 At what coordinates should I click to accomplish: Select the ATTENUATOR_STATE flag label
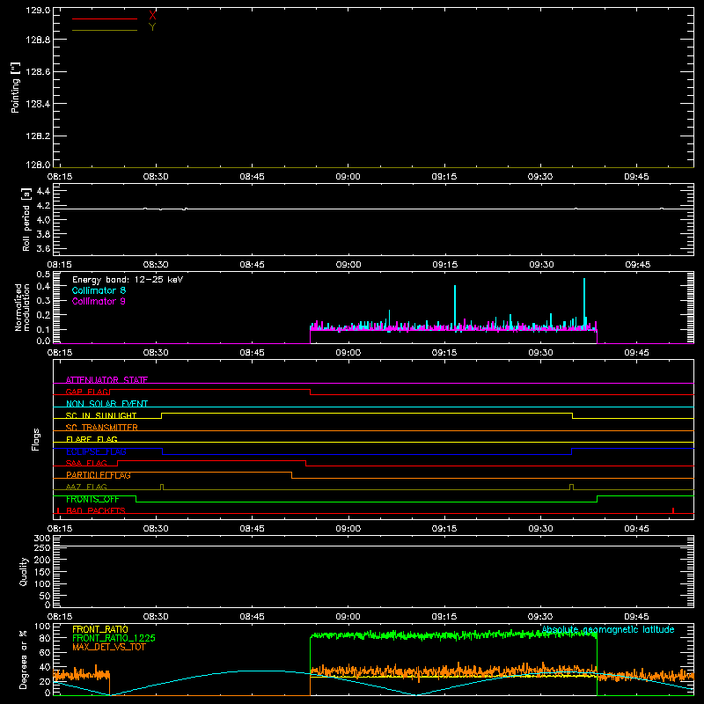pos(106,380)
